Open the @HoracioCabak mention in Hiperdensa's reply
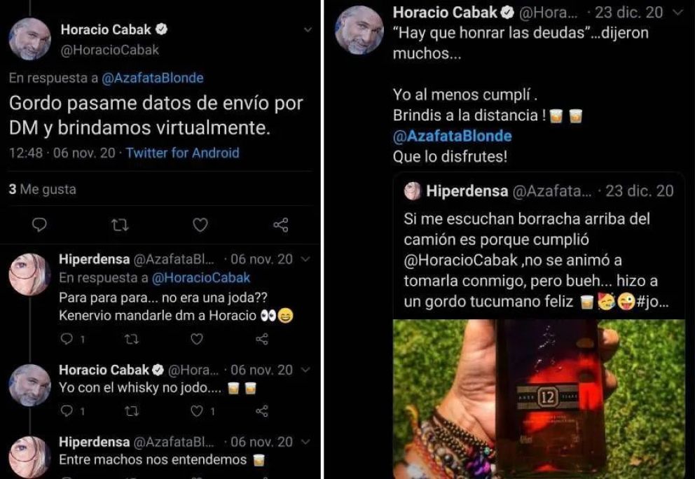Screen dimensions: 695x479 [x=201, y=278]
